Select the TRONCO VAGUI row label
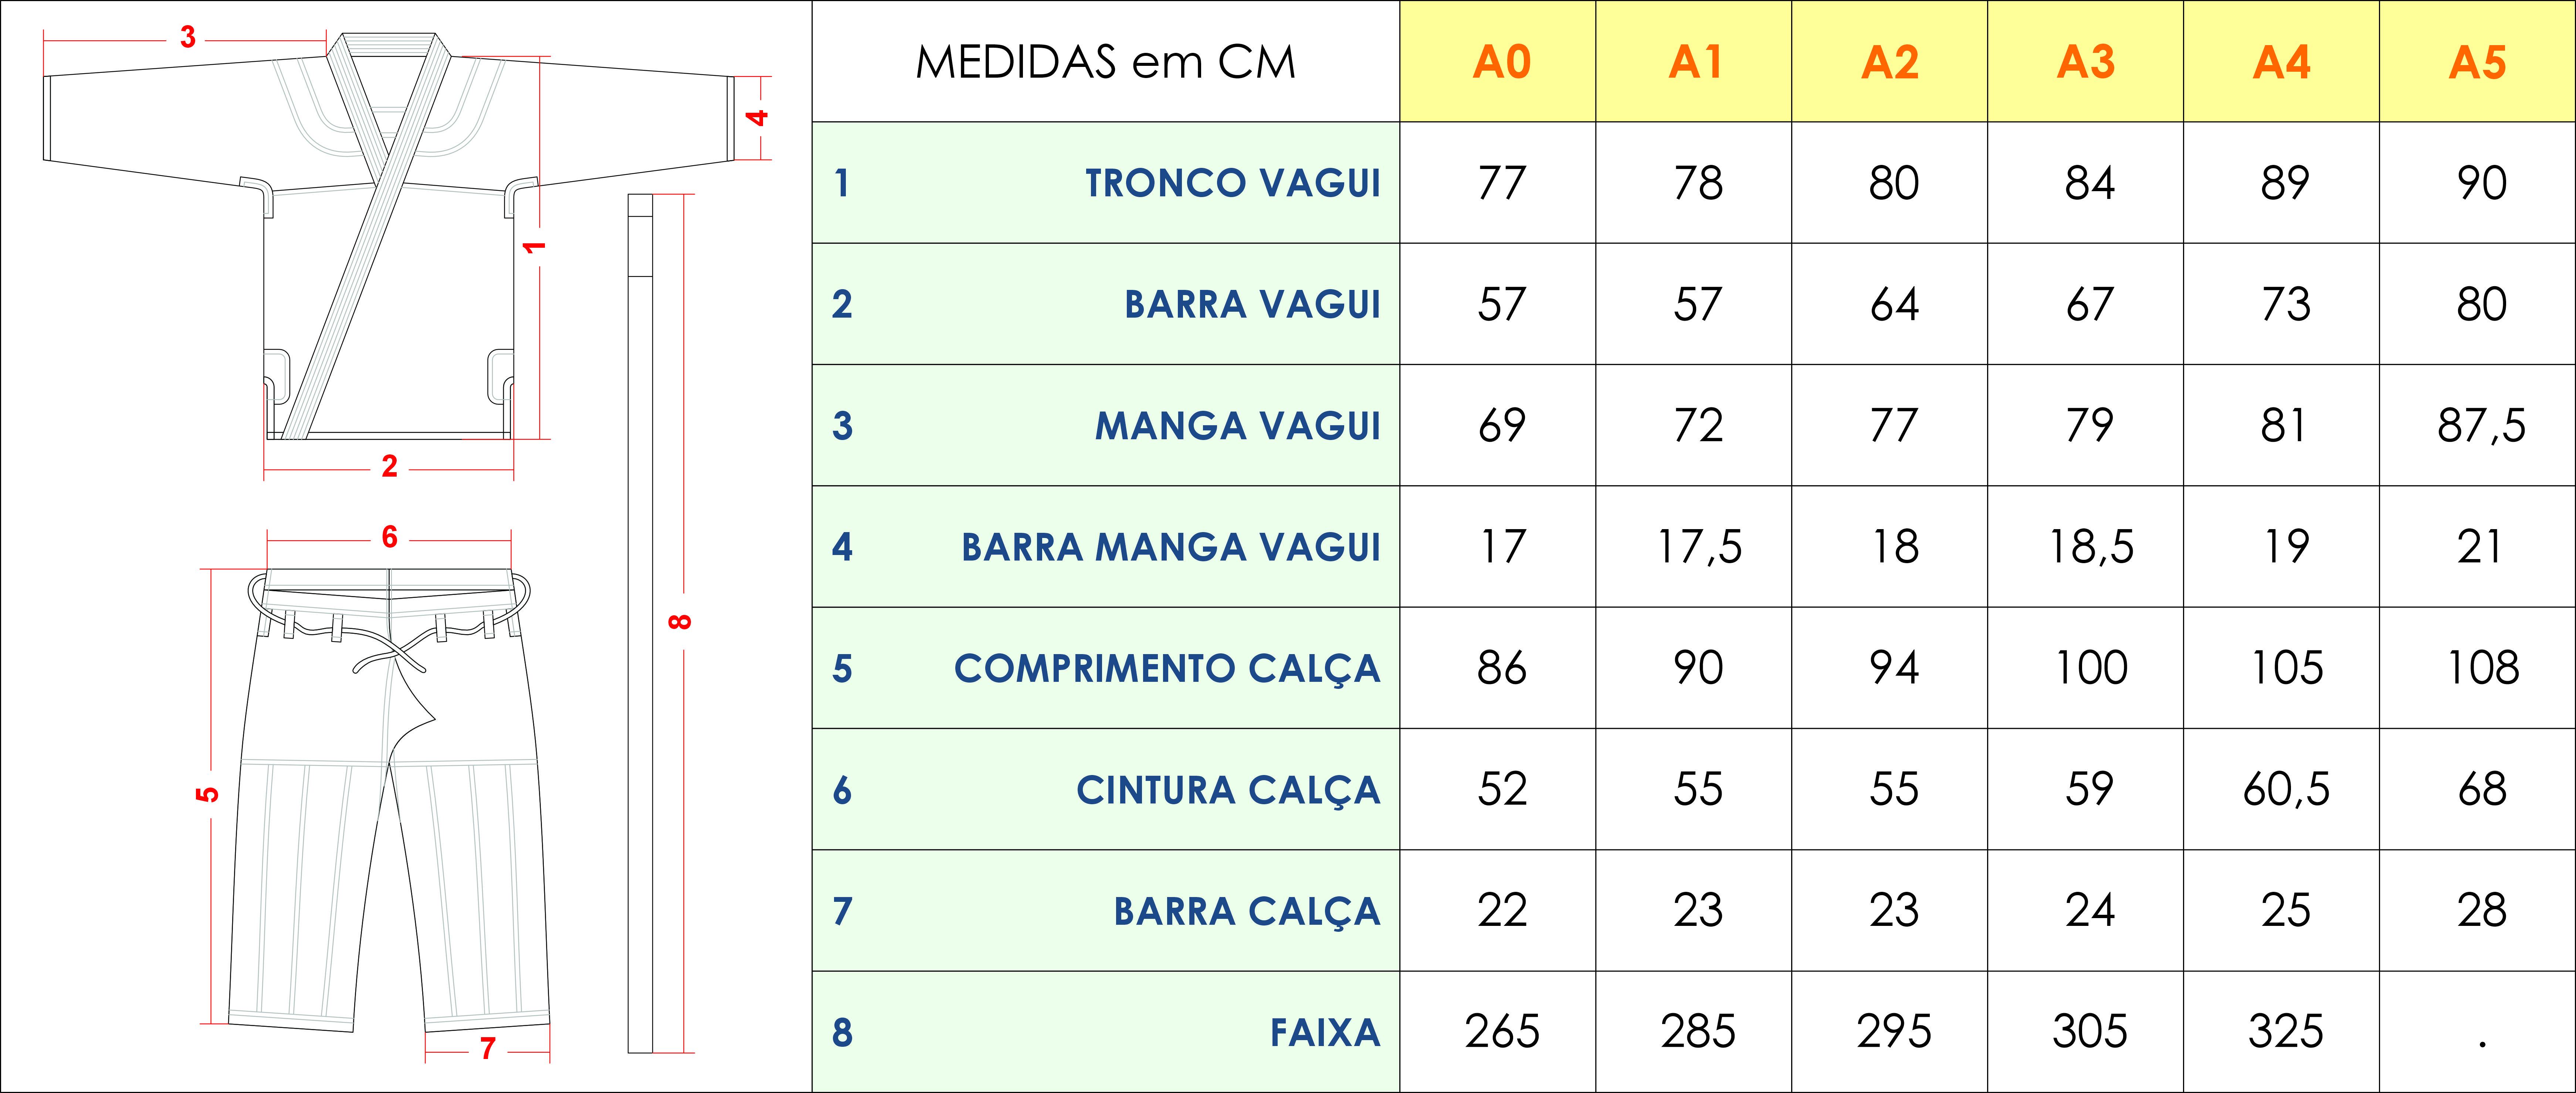Viewport: 2576px width, 1093px height. (1232, 183)
